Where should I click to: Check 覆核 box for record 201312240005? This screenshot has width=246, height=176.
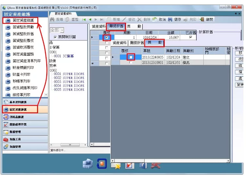click(131, 57)
